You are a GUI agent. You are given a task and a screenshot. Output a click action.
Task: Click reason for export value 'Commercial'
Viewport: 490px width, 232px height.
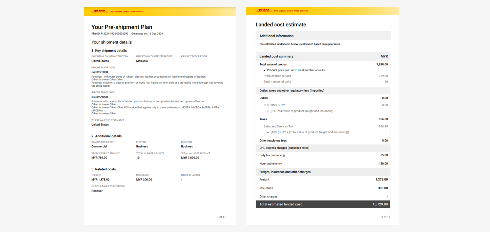pyautogui.click(x=99, y=146)
